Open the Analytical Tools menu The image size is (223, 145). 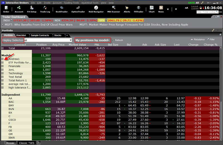click(90, 3)
